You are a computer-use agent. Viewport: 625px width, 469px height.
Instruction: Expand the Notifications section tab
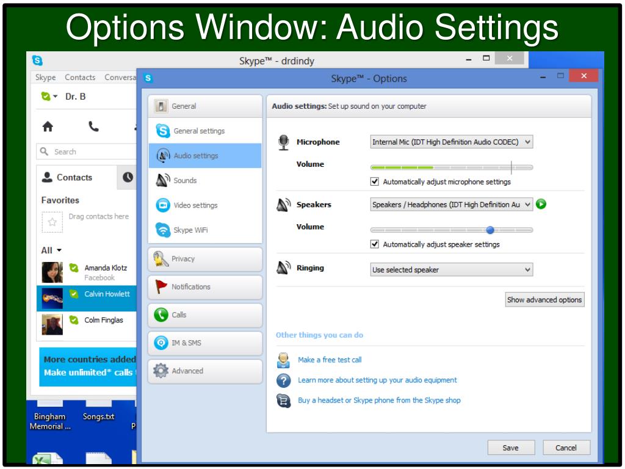[205, 287]
